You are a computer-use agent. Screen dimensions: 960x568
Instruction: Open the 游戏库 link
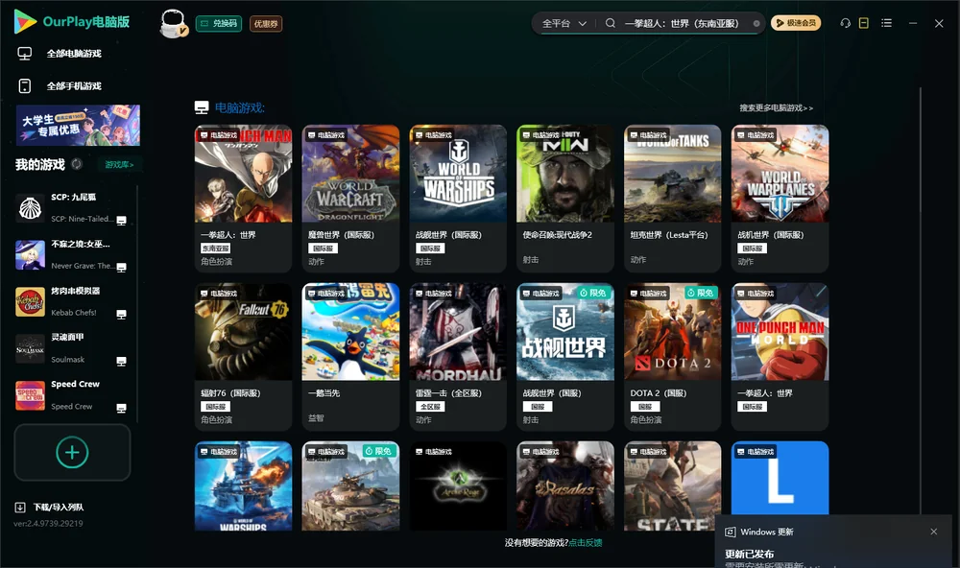coord(119,165)
